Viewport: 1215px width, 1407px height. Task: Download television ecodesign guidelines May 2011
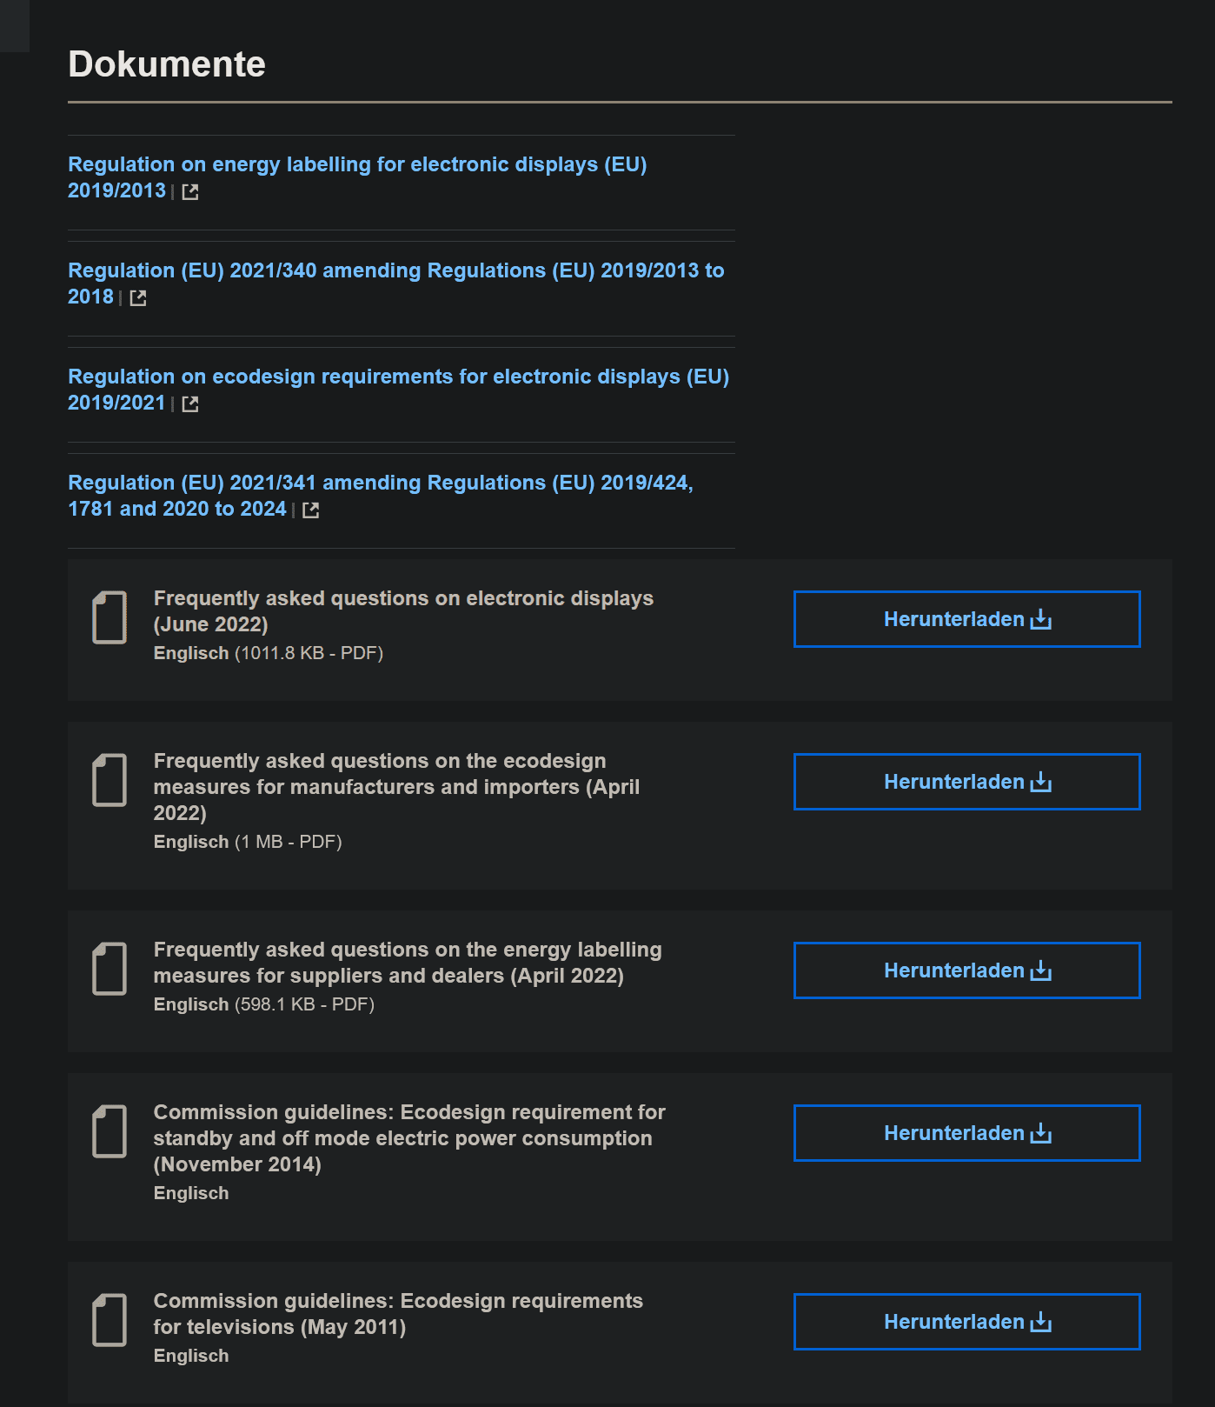[x=967, y=1322]
